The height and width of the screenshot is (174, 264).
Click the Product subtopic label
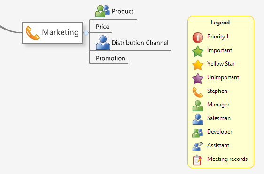[123, 11]
